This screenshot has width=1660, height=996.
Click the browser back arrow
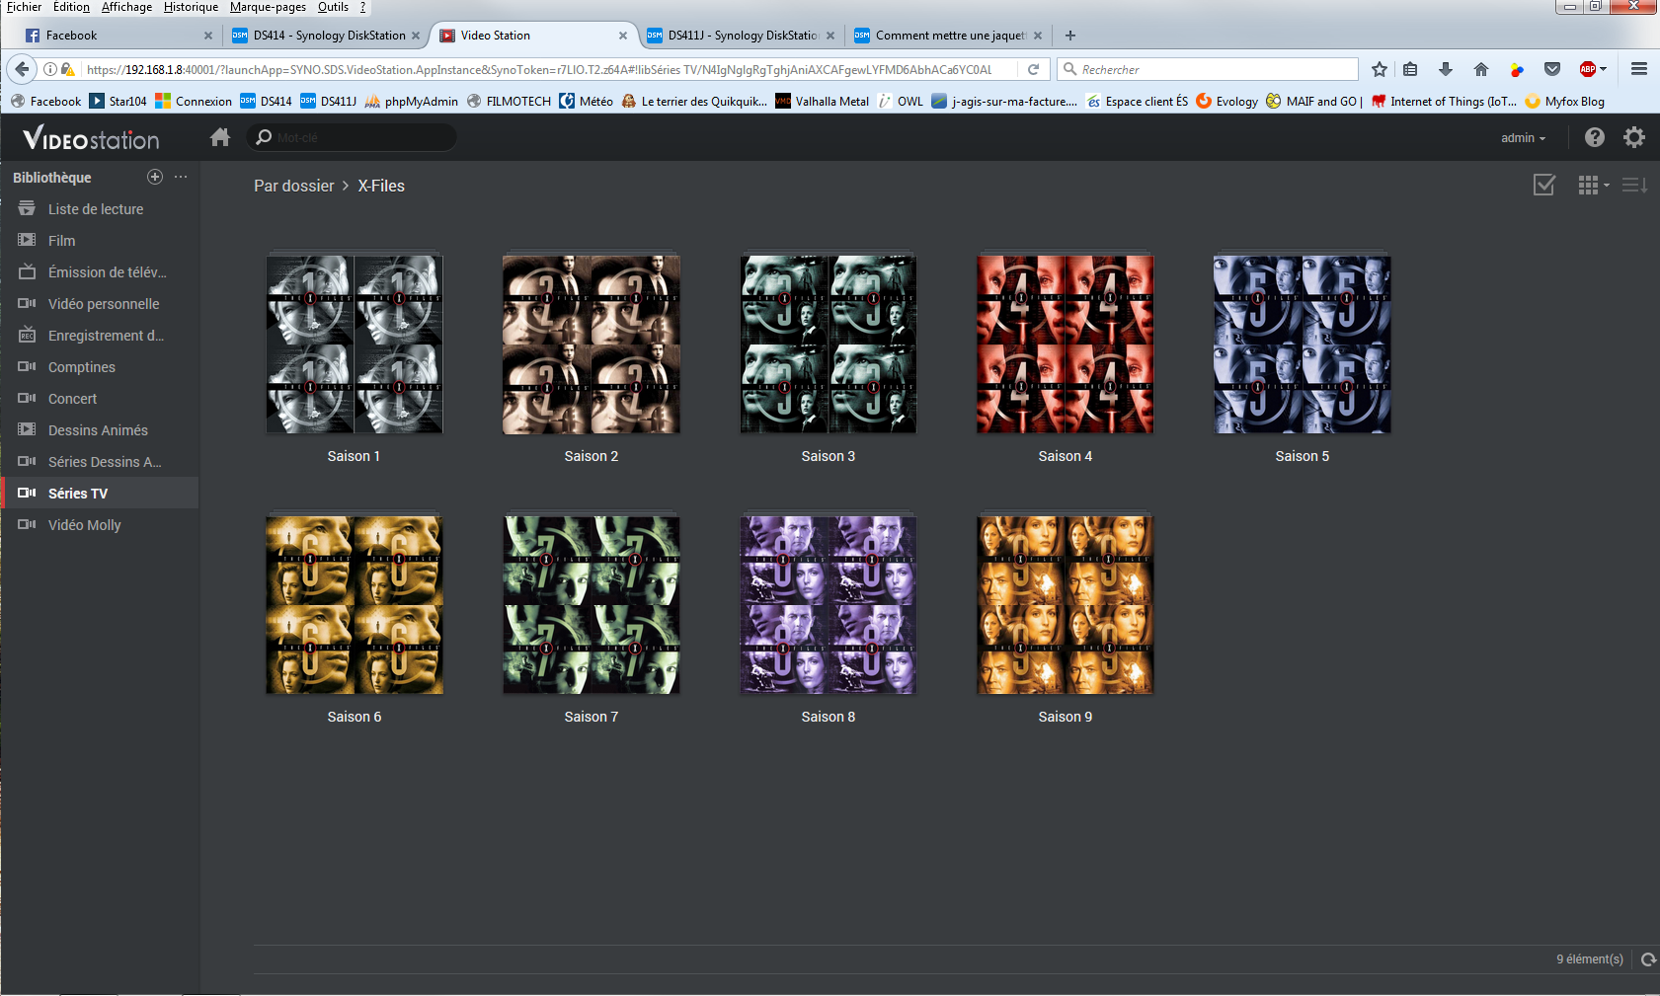[x=22, y=69]
